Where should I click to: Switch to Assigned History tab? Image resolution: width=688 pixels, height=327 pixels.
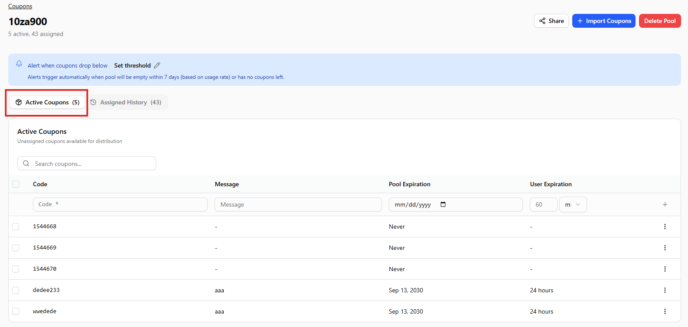[x=126, y=102]
